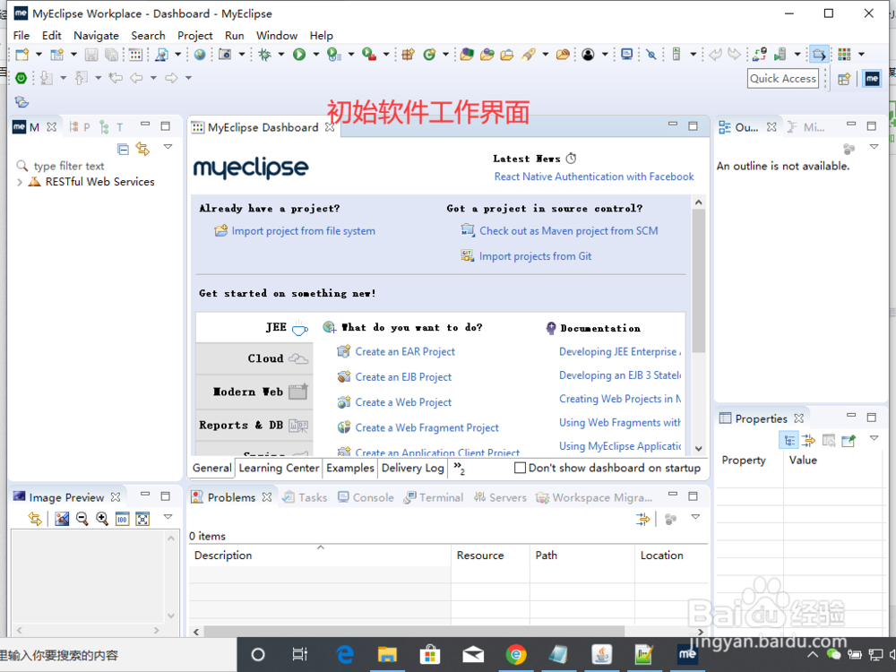The image size is (896, 672).
Task: Set Image Preview zoom to 100 percent
Action: 122,519
